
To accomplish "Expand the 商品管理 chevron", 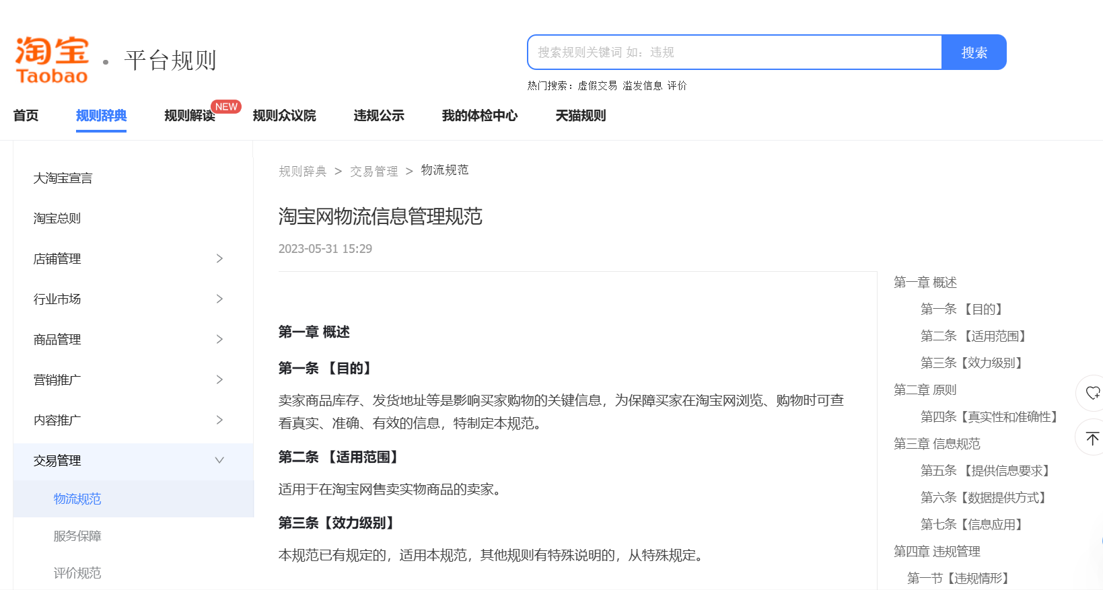I will pos(219,339).
